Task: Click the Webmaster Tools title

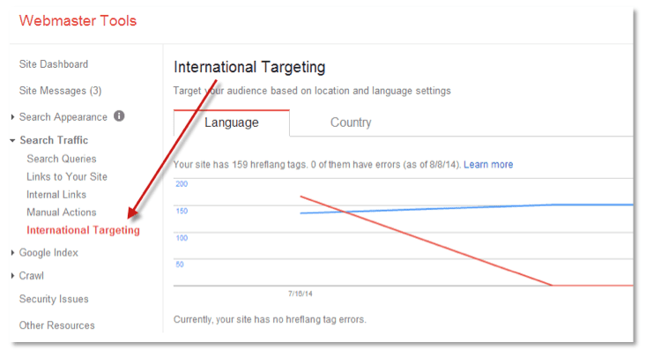Action: pyautogui.click(x=78, y=20)
